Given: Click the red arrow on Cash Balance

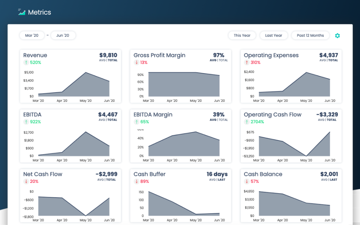Looking at the screenshot, I should 246,181.
